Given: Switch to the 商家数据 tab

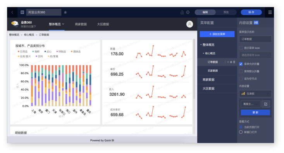Looking at the screenshot, I should [81, 24].
